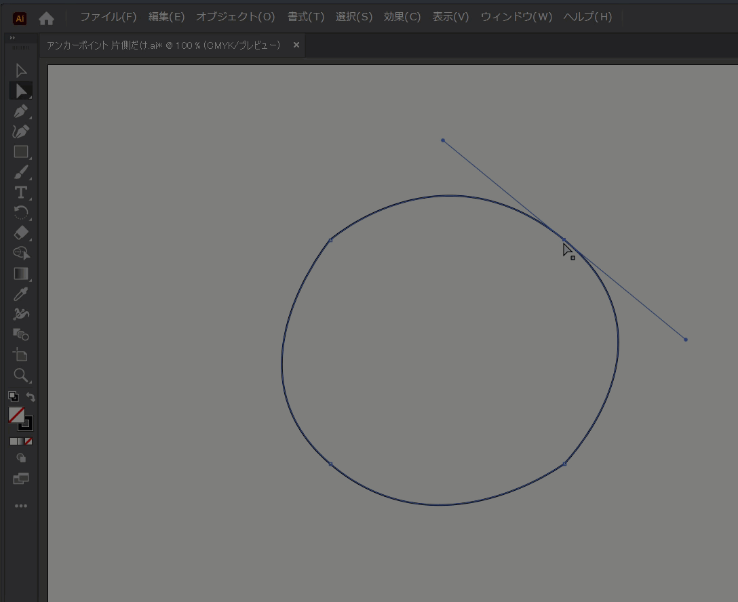Select the Type tool

click(21, 193)
